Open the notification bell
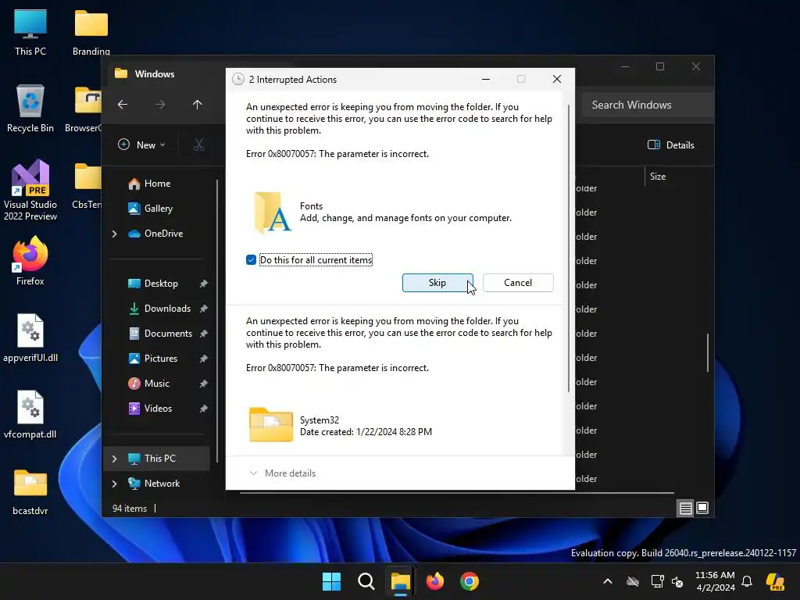 [x=747, y=581]
